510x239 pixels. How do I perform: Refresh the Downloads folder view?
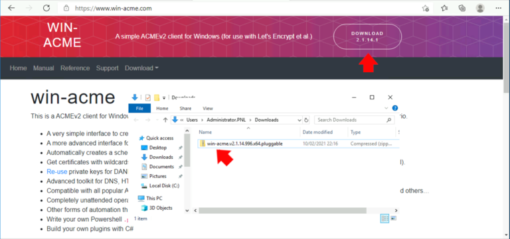coord(306,120)
